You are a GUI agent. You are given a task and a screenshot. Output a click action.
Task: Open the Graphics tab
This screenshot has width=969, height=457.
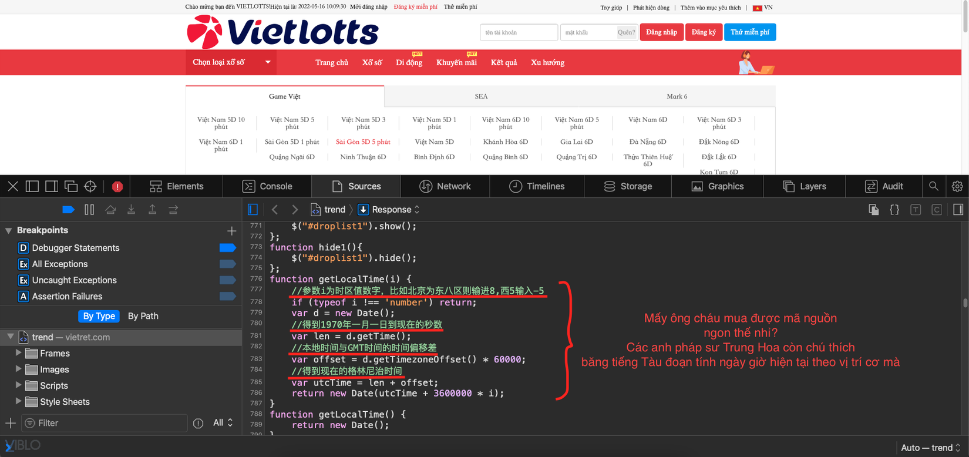[x=718, y=186]
